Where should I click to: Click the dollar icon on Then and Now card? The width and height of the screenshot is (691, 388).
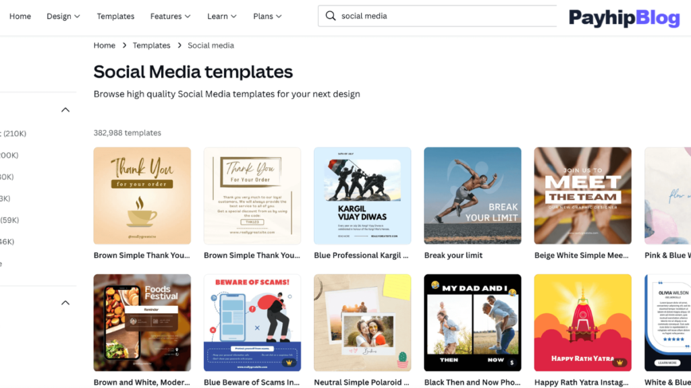pyautogui.click(x=512, y=362)
